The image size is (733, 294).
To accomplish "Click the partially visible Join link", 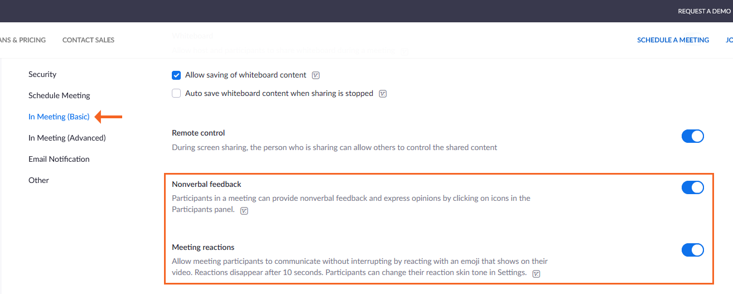I will [x=729, y=40].
